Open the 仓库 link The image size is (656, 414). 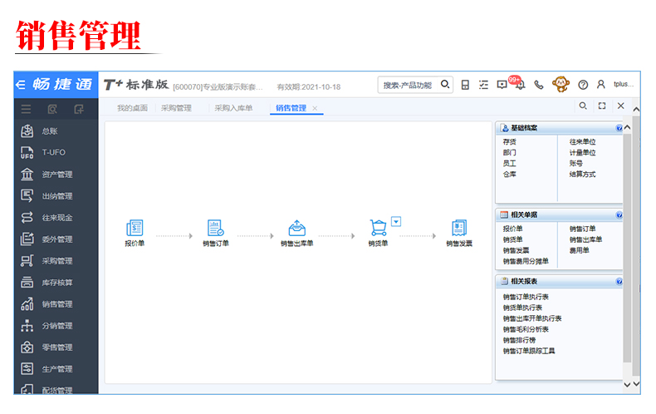pos(509,175)
